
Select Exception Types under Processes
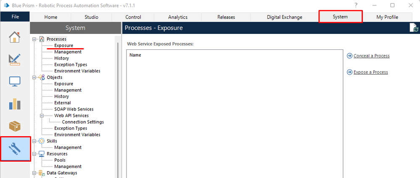71,64
